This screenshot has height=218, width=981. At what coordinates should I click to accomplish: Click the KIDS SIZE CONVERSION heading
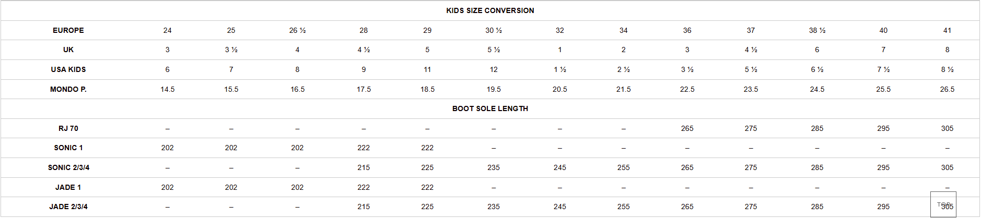coord(490,10)
